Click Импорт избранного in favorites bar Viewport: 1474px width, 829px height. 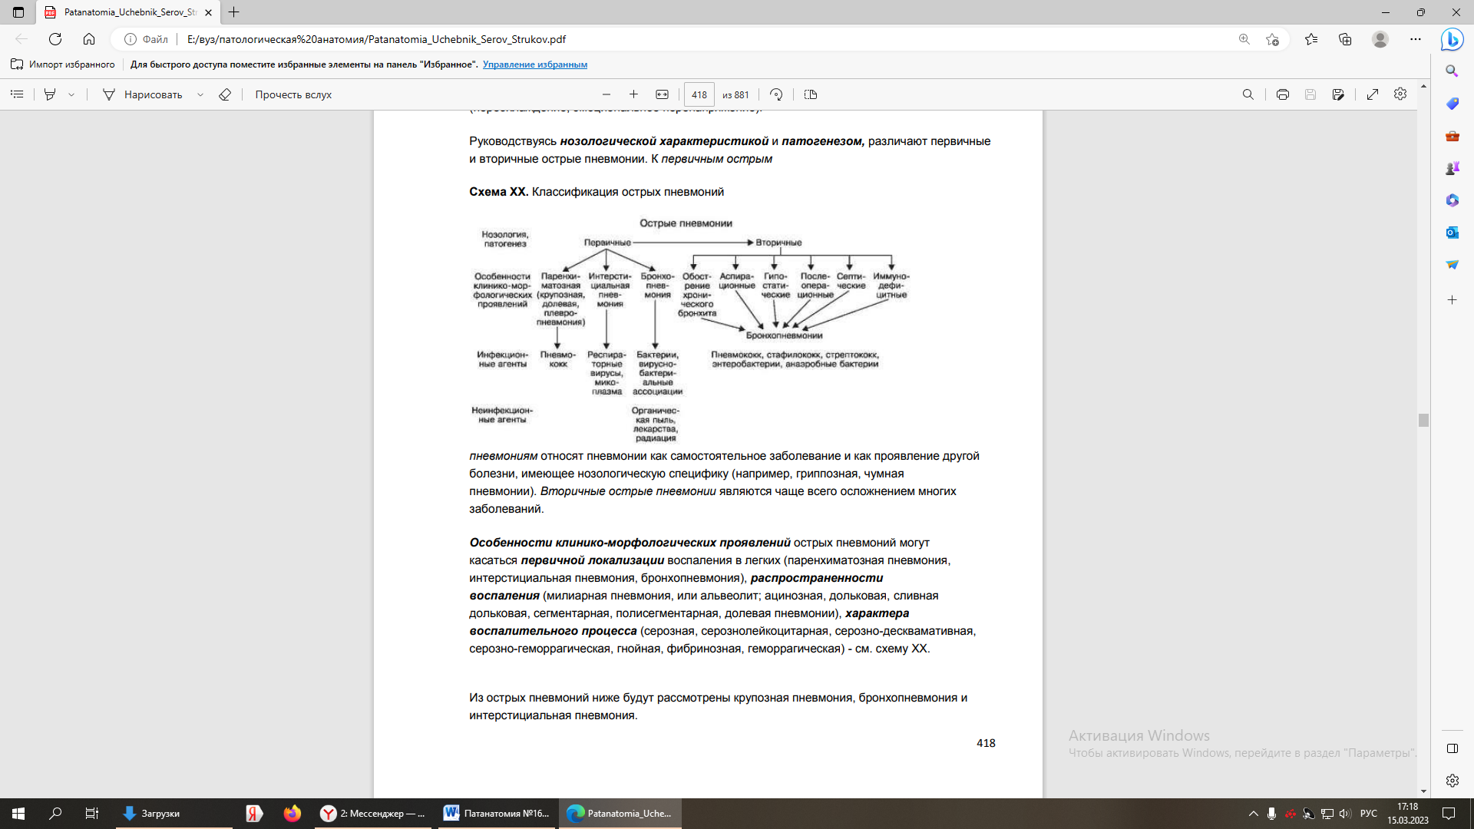[x=63, y=64]
